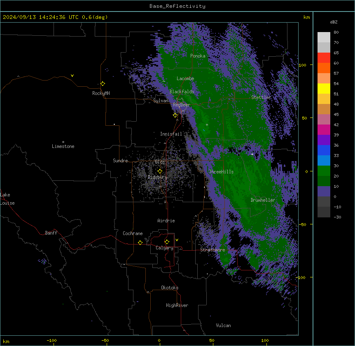Click the legend value 33
This screenshot has width=355, height=346.
coord(336,156)
